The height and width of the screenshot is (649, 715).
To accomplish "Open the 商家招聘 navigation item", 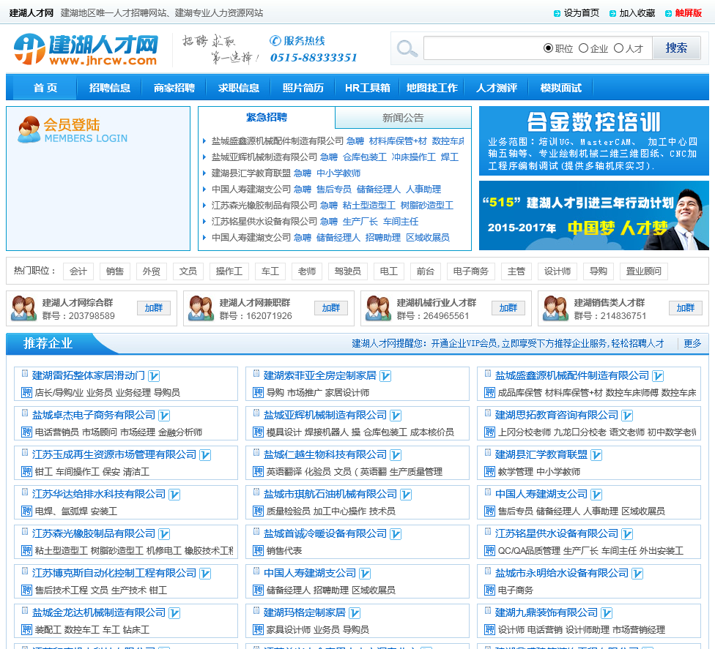I will pyautogui.click(x=174, y=88).
